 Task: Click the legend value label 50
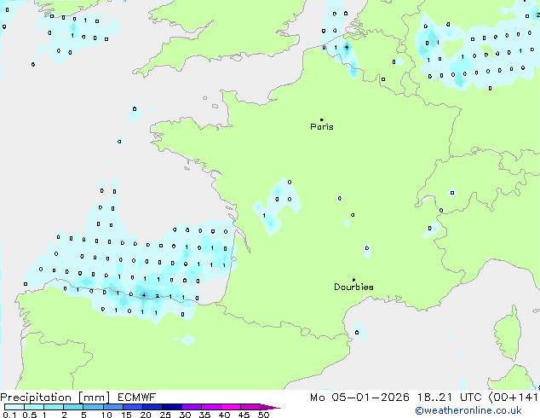(x=263, y=415)
